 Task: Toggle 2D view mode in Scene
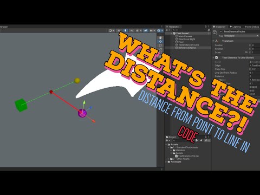tap(119, 30)
